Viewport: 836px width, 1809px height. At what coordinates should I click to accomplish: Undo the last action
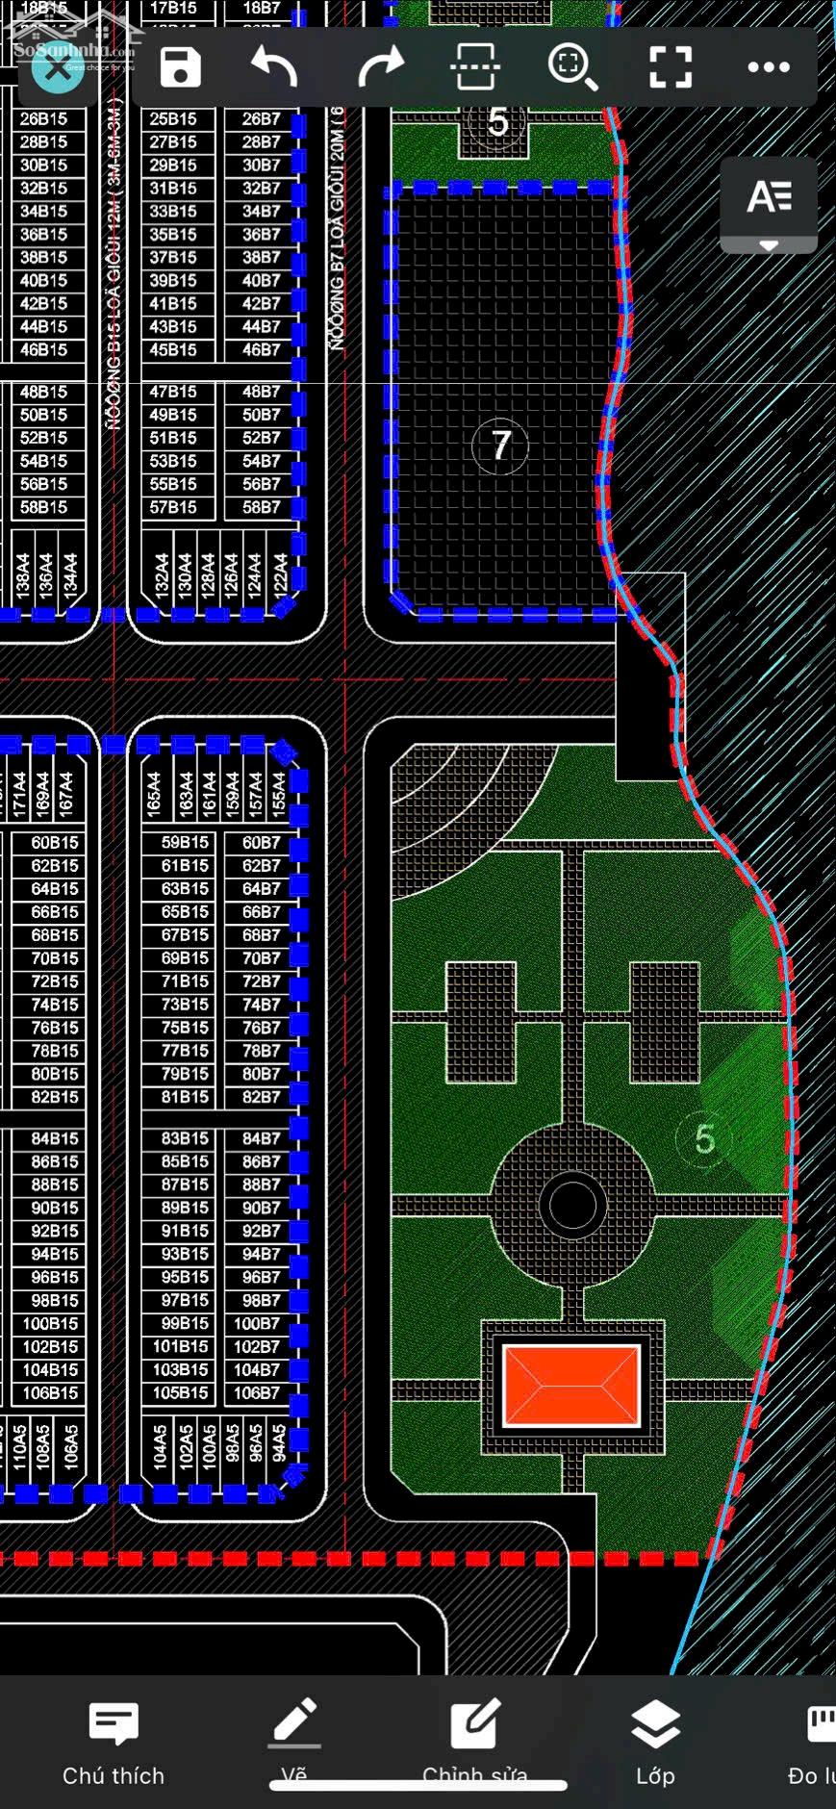[x=275, y=67]
